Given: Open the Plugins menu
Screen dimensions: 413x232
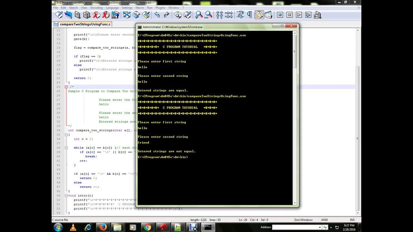Looking at the screenshot, I should (x=160, y=7).
